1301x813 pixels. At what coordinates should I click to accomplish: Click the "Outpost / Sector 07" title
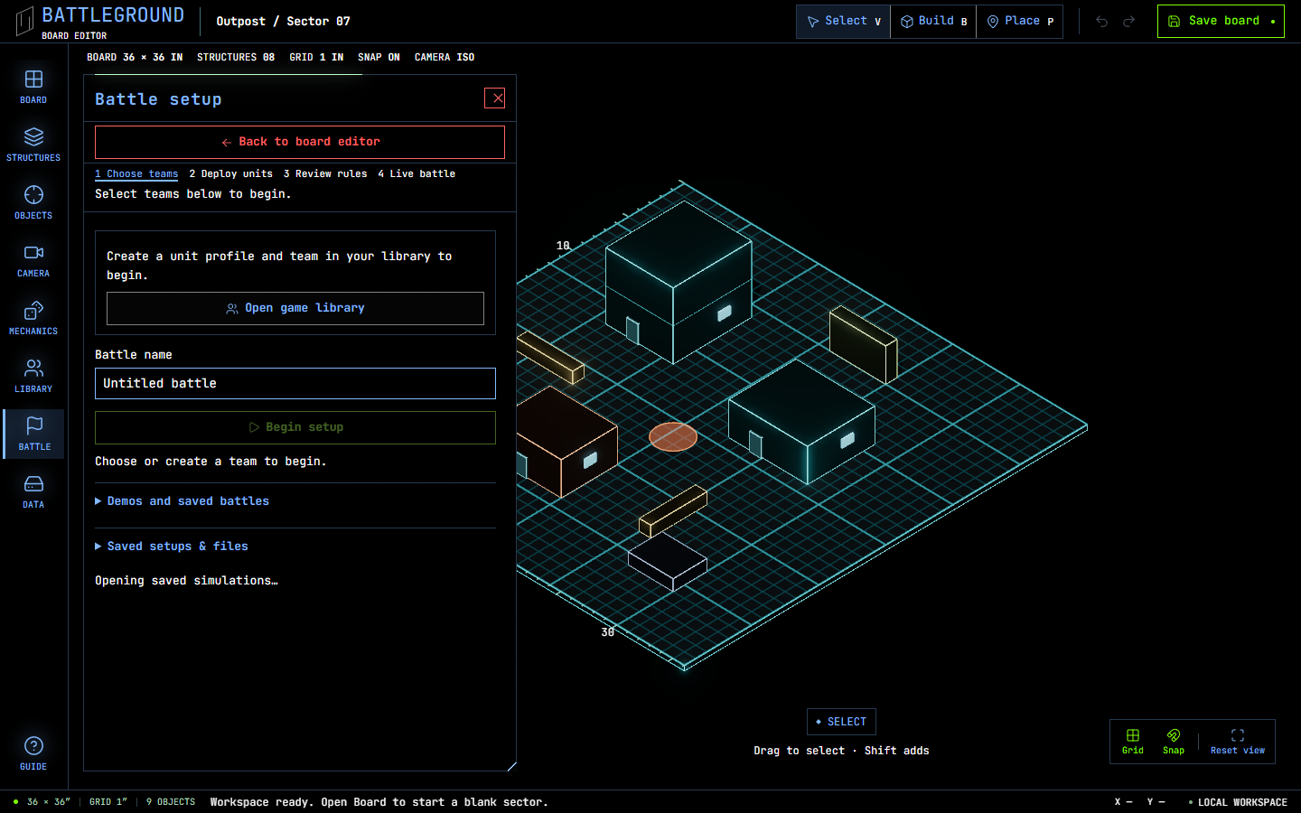tap(283, 21)
